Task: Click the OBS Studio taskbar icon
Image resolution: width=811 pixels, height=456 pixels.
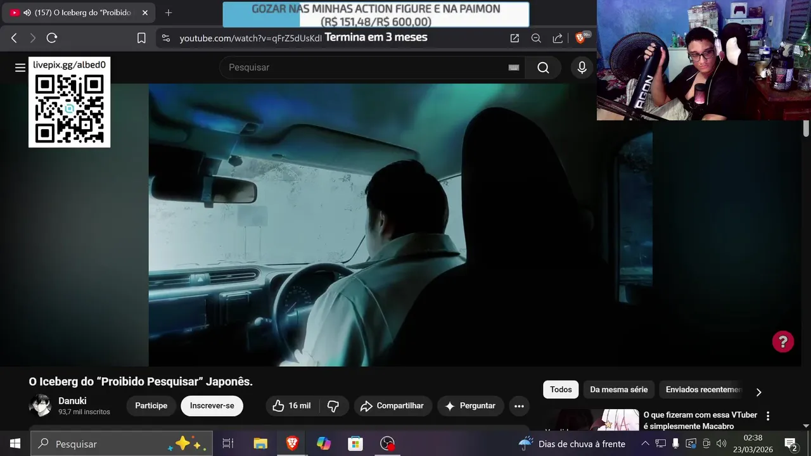Action: 387,443
